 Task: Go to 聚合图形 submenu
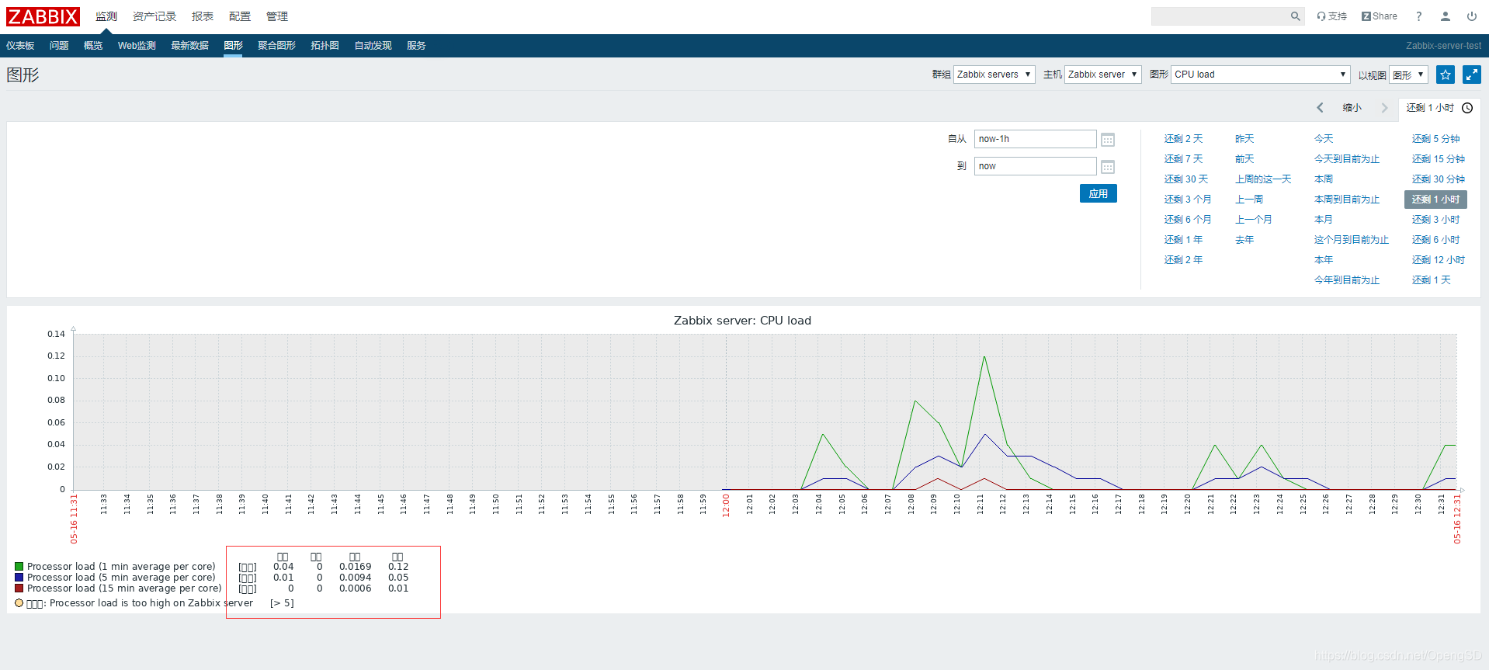pyautogui.click(x=277, y=46)
